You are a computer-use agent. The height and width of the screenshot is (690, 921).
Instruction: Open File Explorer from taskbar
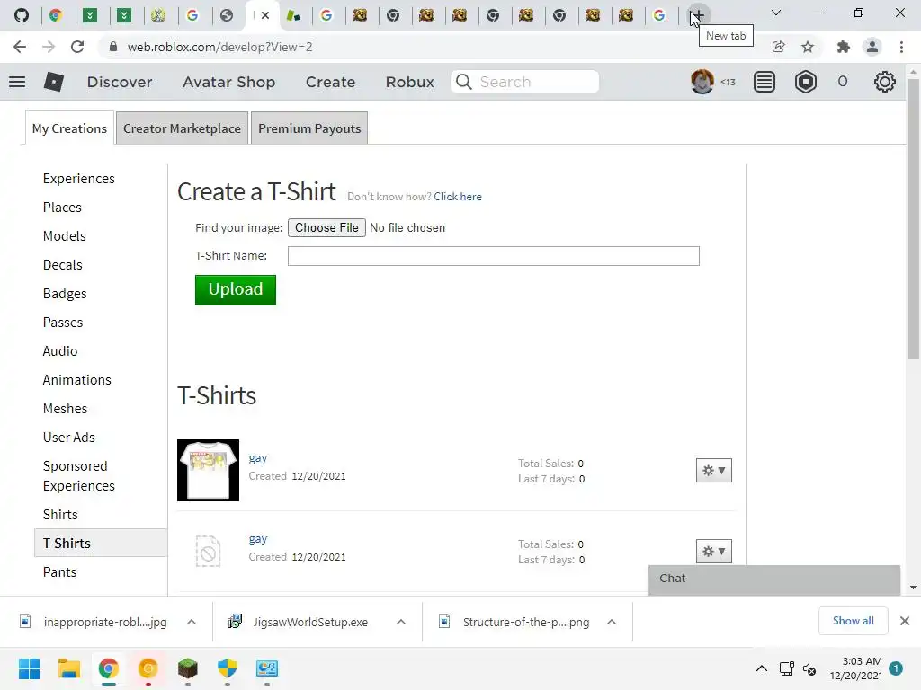click(x=68, y=668)
